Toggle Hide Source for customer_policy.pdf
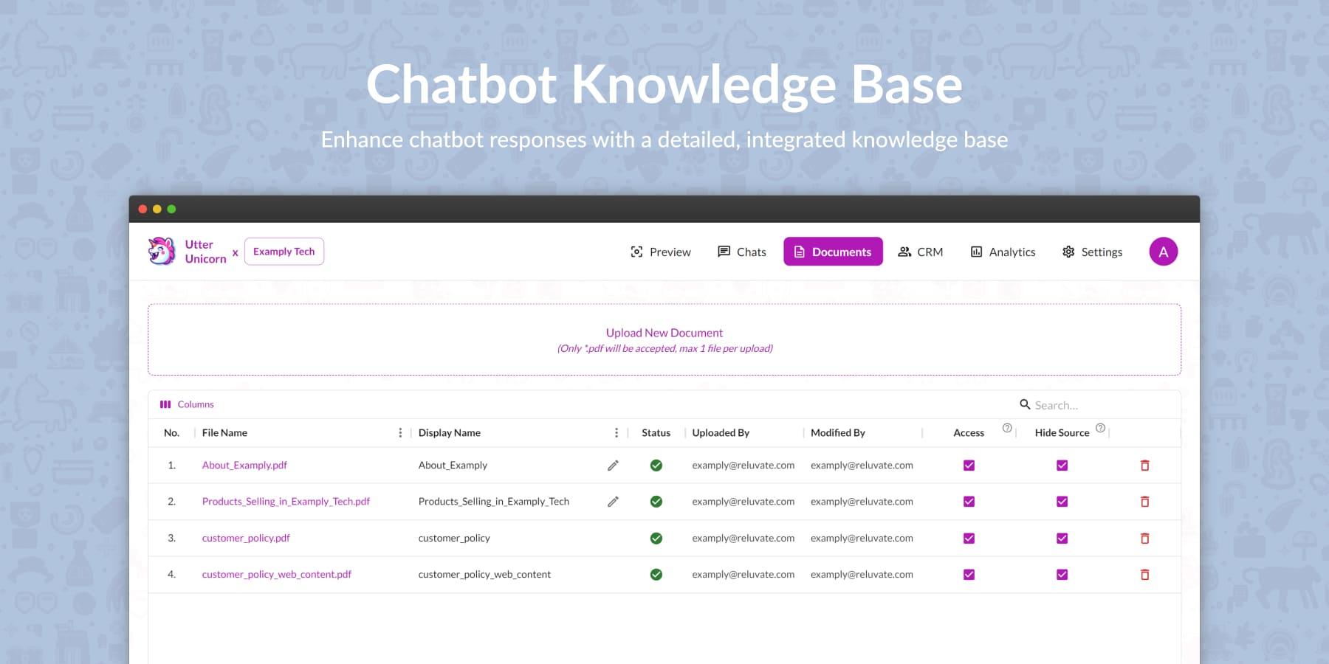The height and width of the screenshot is (664, 1329). pos(1062,539)
